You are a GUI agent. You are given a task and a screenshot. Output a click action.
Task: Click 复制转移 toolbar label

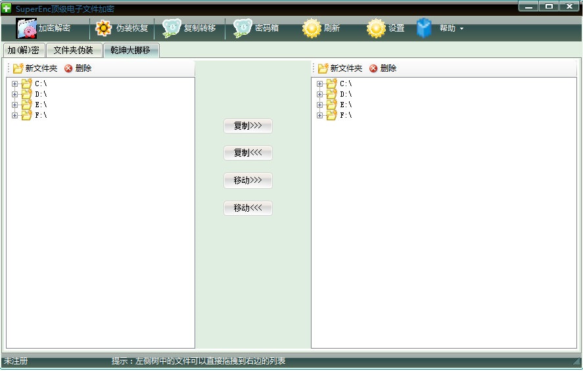point(200,28)
